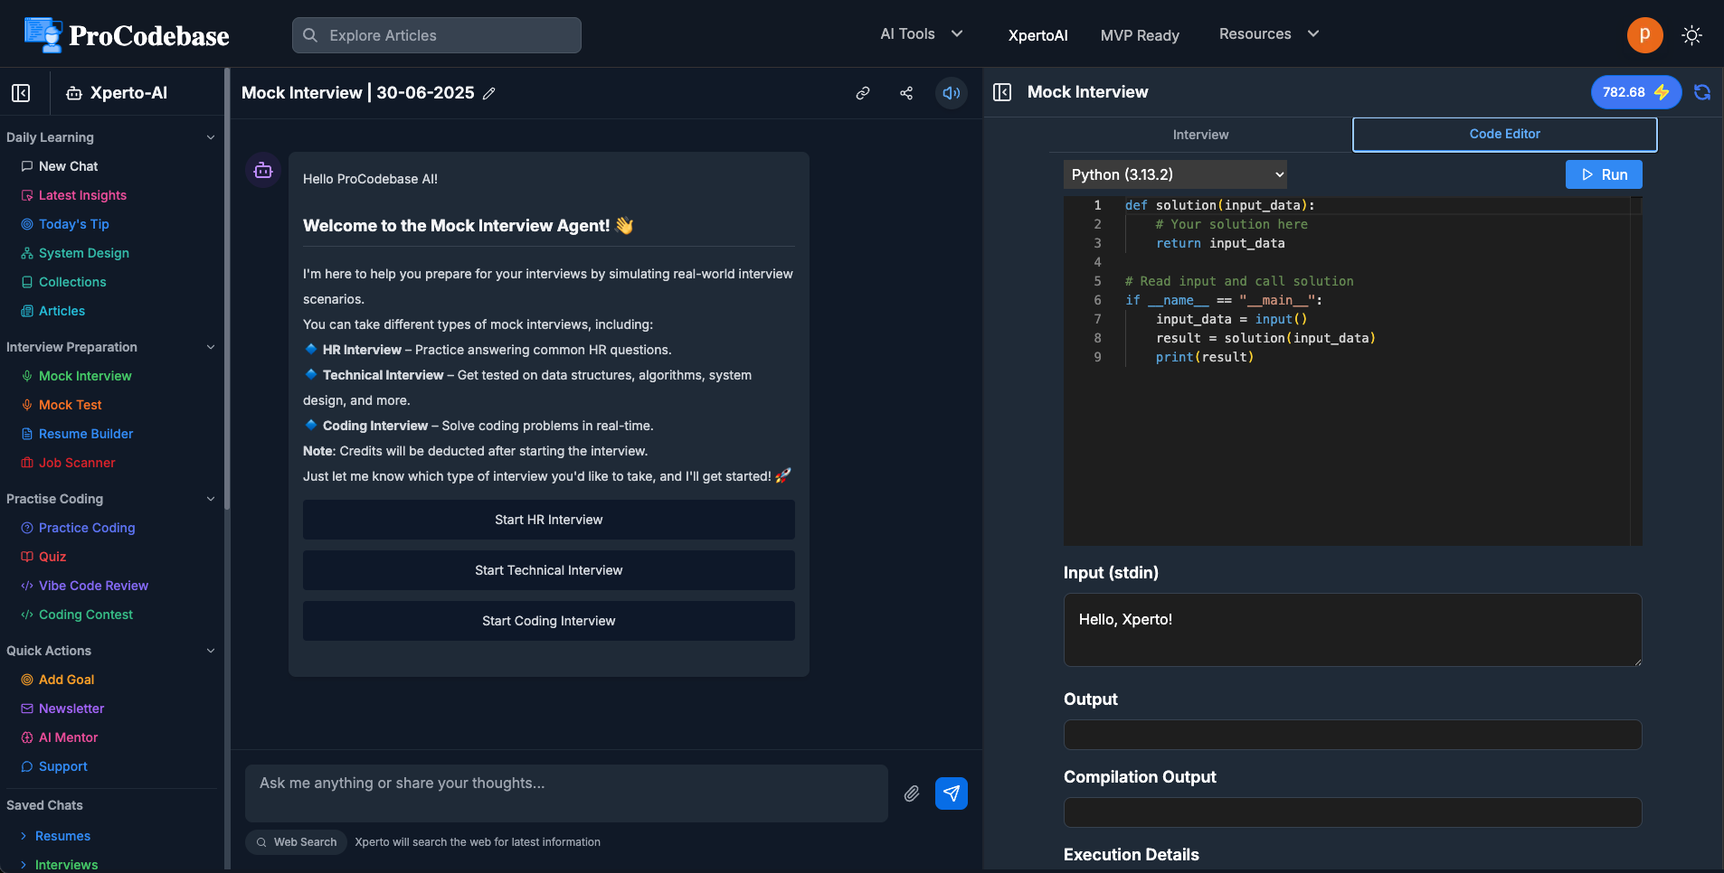Edit the Mock Interview title pencil icon
The height and width of the screenshot is (873, 1724).
[489, 93]
